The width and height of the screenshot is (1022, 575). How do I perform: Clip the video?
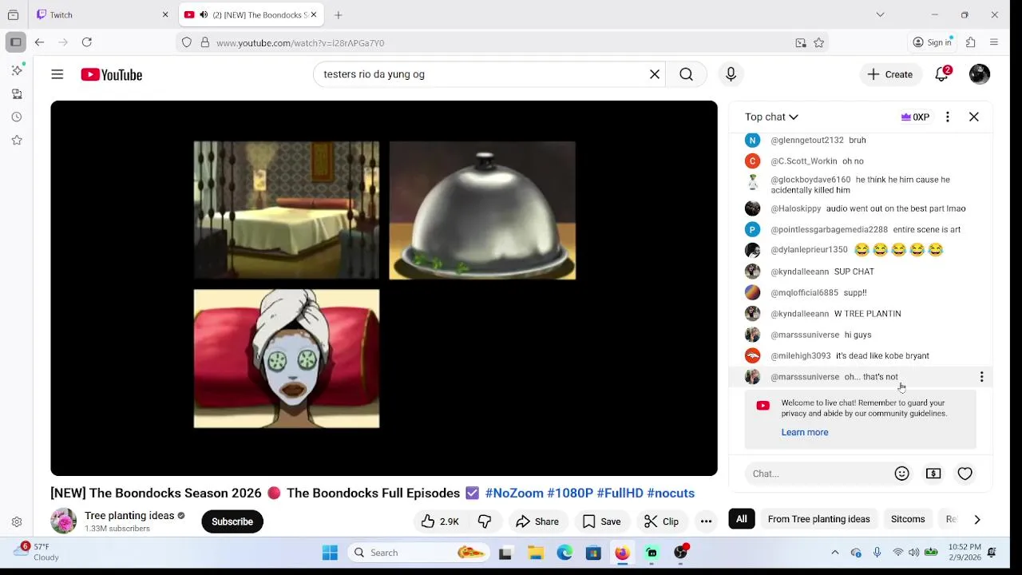tap(662, 521)
